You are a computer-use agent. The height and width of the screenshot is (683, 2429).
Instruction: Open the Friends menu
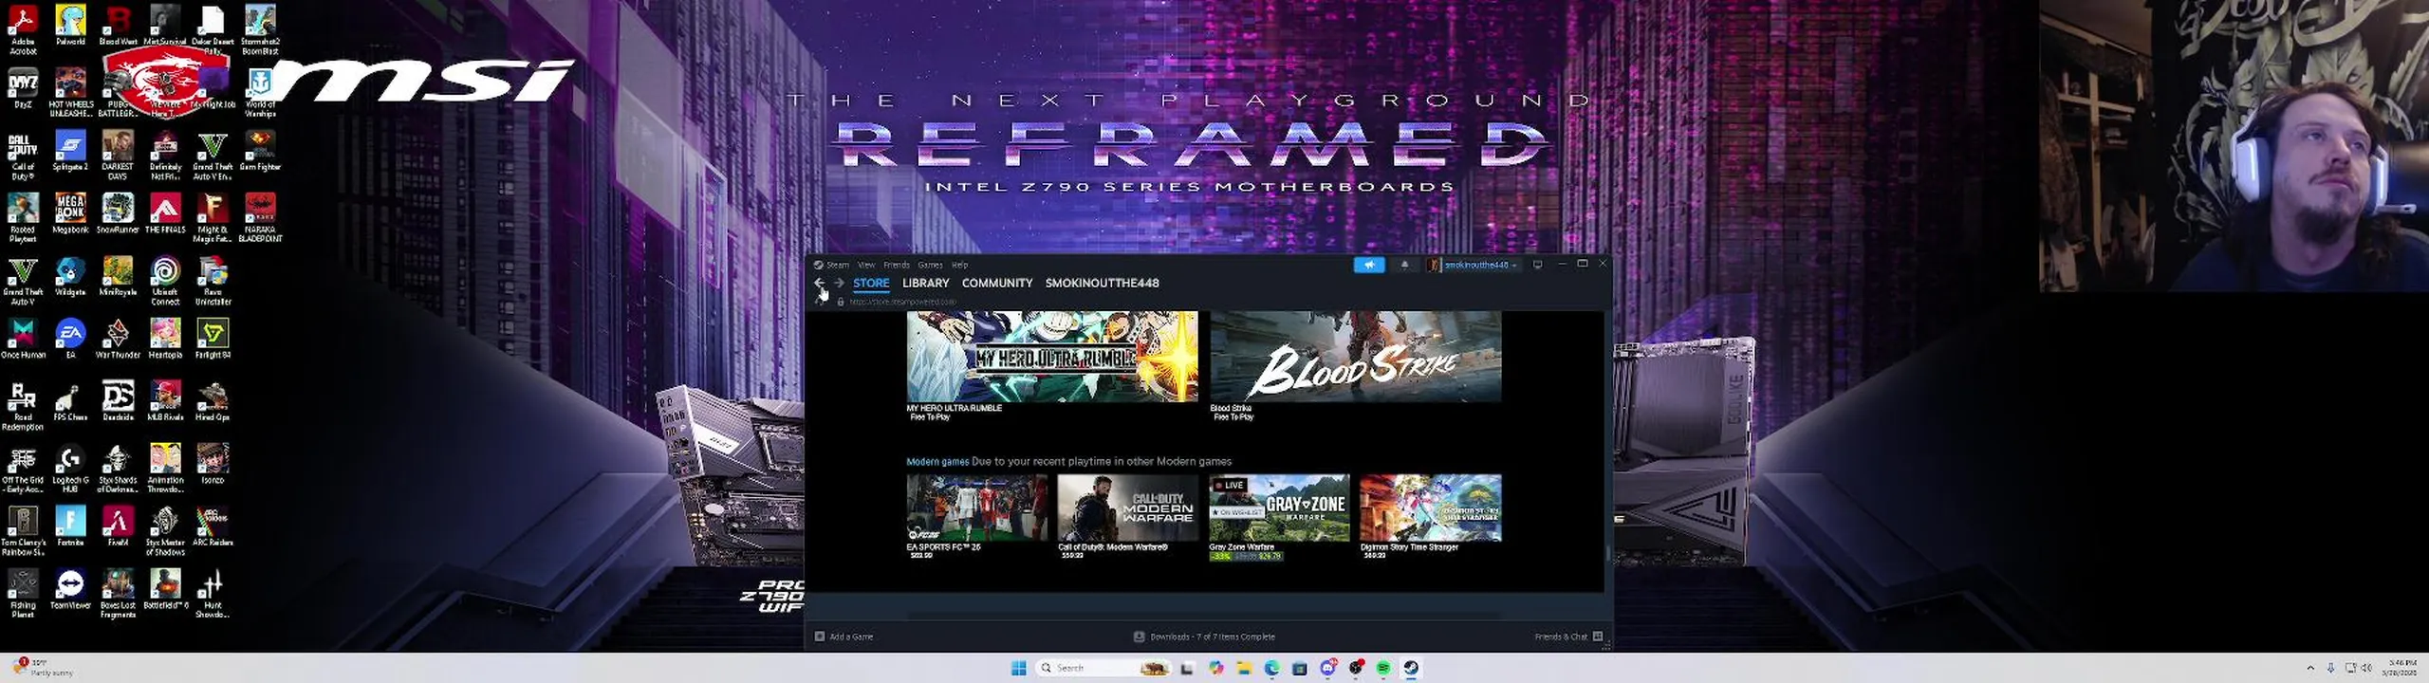click(x=897, y=265)
